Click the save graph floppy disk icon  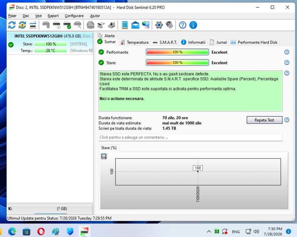[x=104, y=157]
